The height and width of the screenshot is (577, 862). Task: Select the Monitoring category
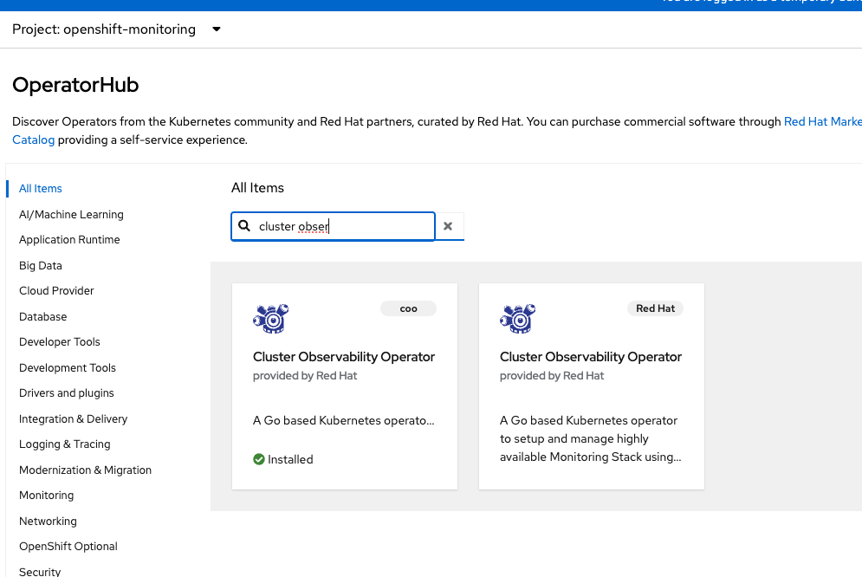tap(46, 496)
